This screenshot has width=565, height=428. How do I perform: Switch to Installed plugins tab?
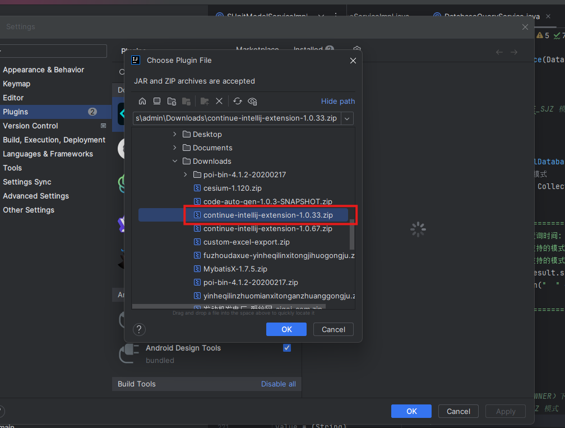(308, 49)
